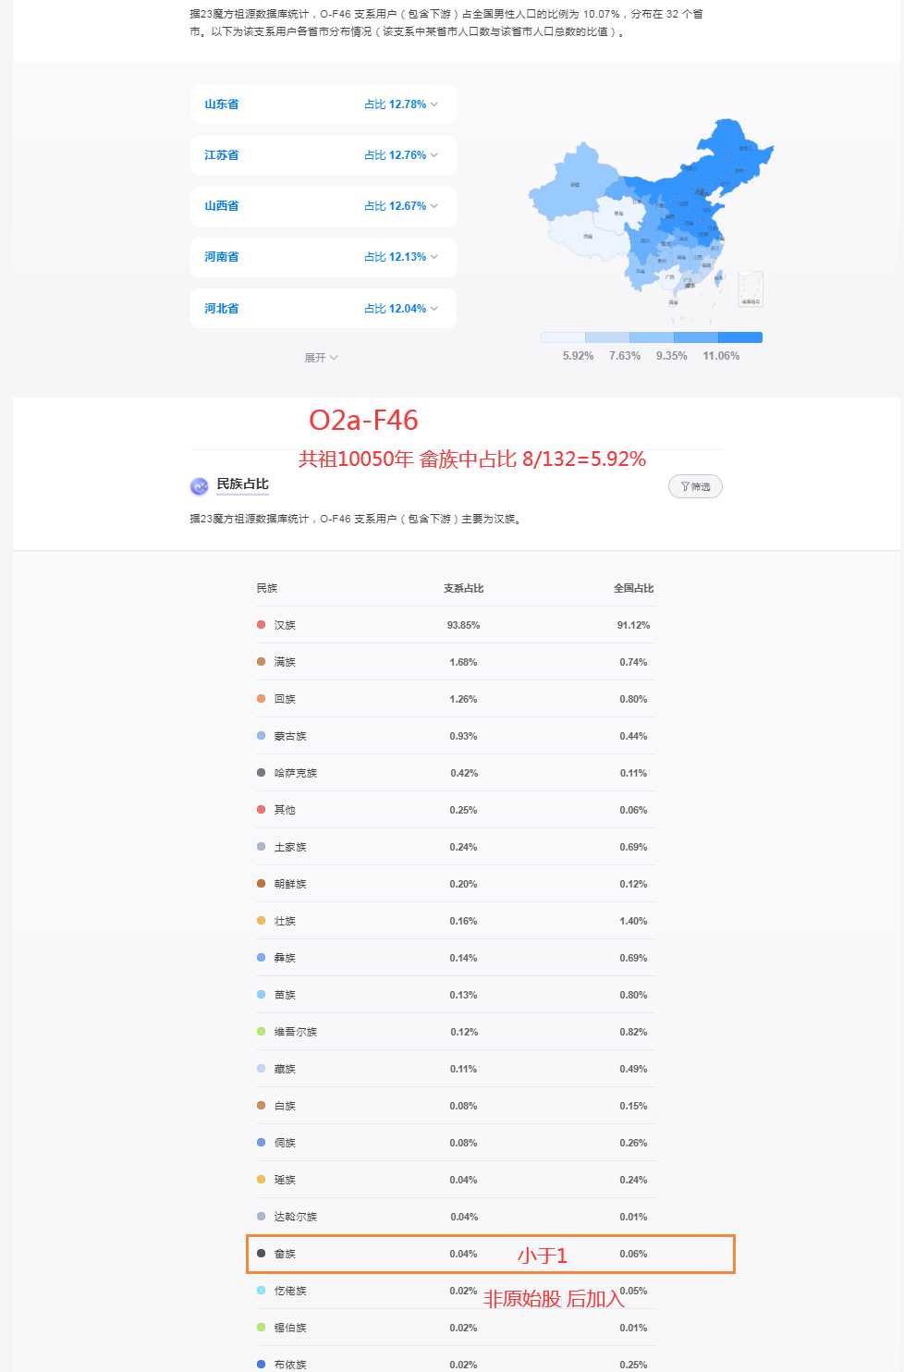The width and height of the screenshot is (904, 1372).
Task: Click the 支系占比 column header
Action: coord(463,588)
